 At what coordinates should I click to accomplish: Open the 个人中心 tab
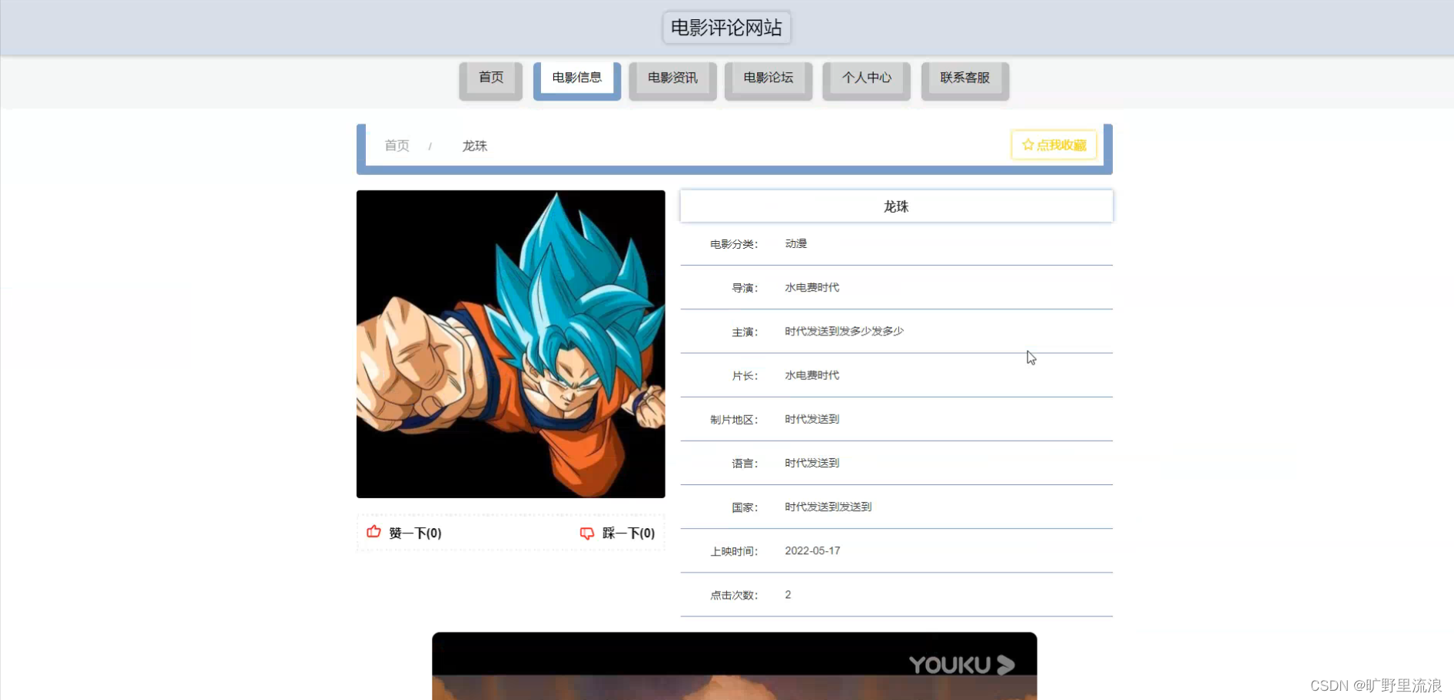click(866, 80)
